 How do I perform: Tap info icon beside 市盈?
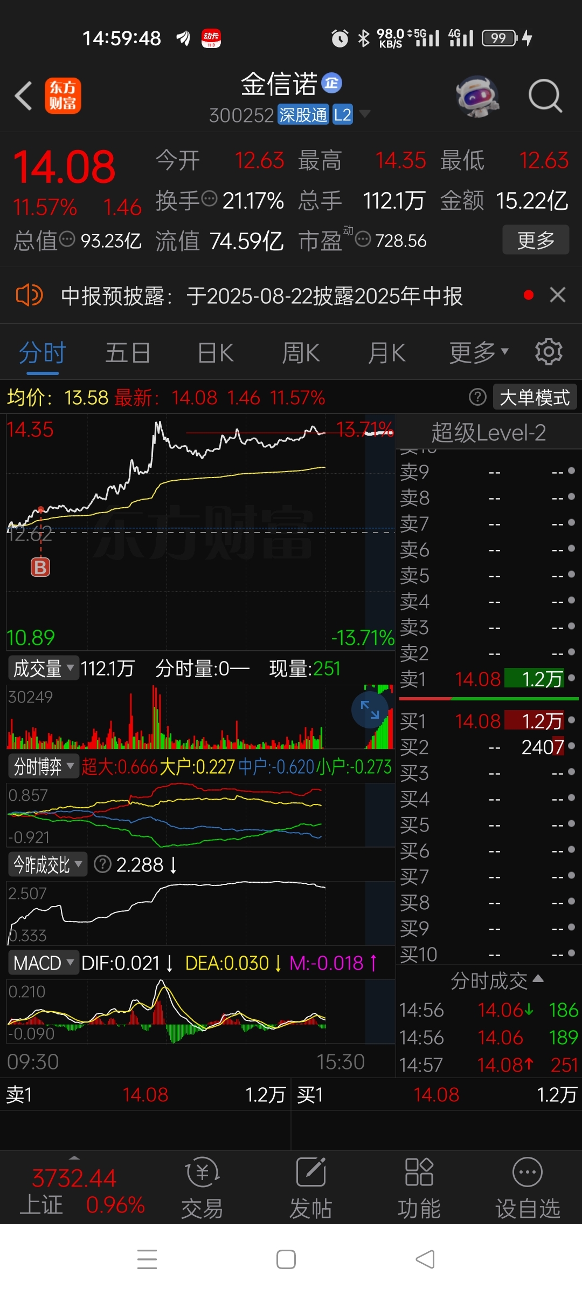tap(363, 238)
